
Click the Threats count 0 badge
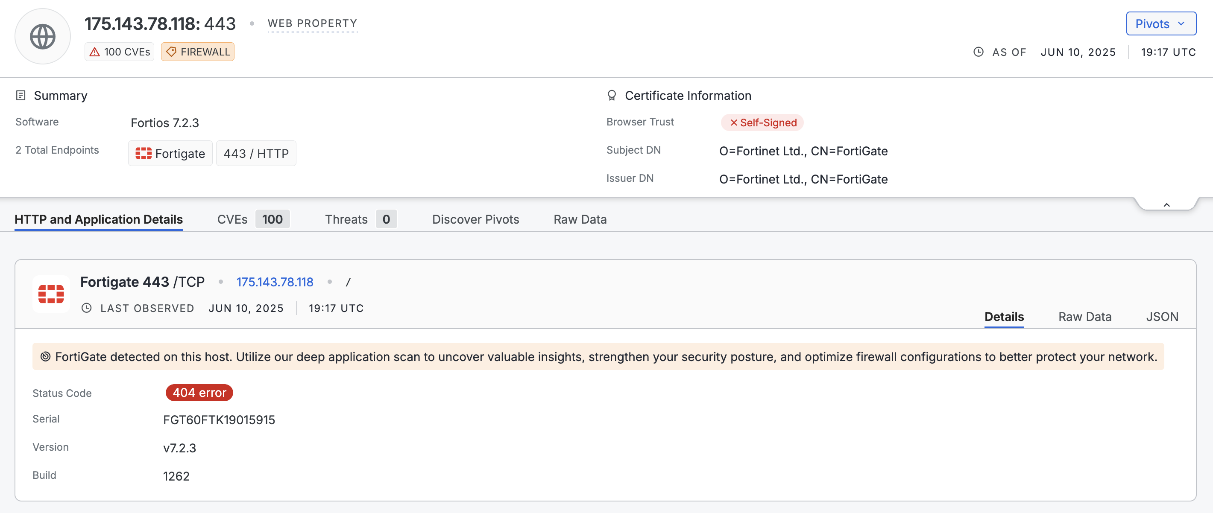[386, 219]
